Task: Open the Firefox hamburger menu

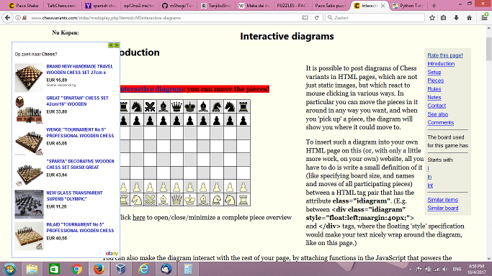Action: pos(485,18)
